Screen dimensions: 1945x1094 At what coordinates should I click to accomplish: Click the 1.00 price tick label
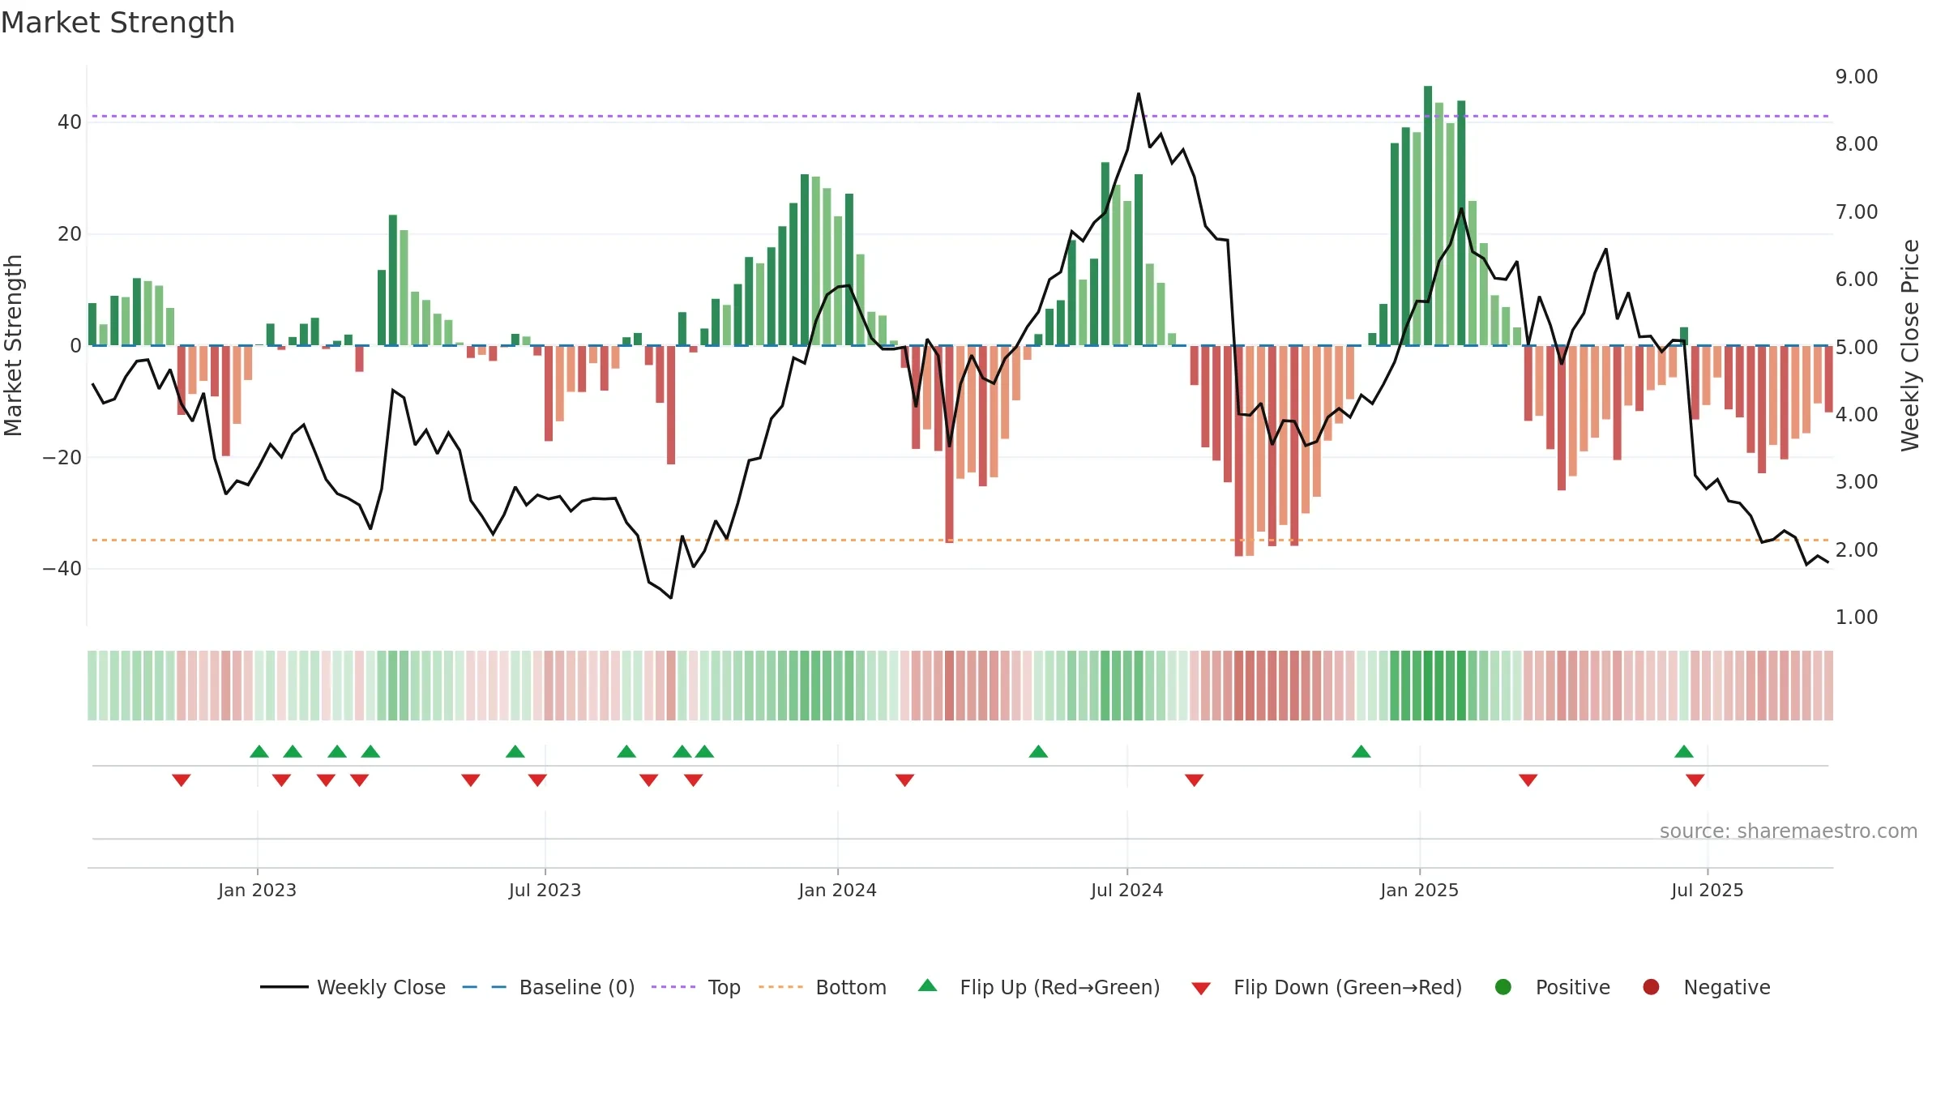[1857, 618]
